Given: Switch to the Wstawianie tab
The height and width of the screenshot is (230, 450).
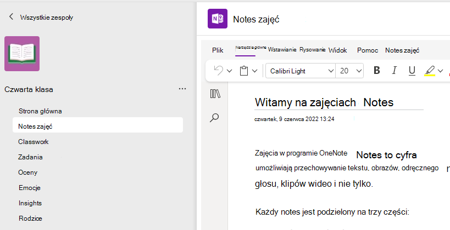Looking at the screenshot, I should coord(282,50).
